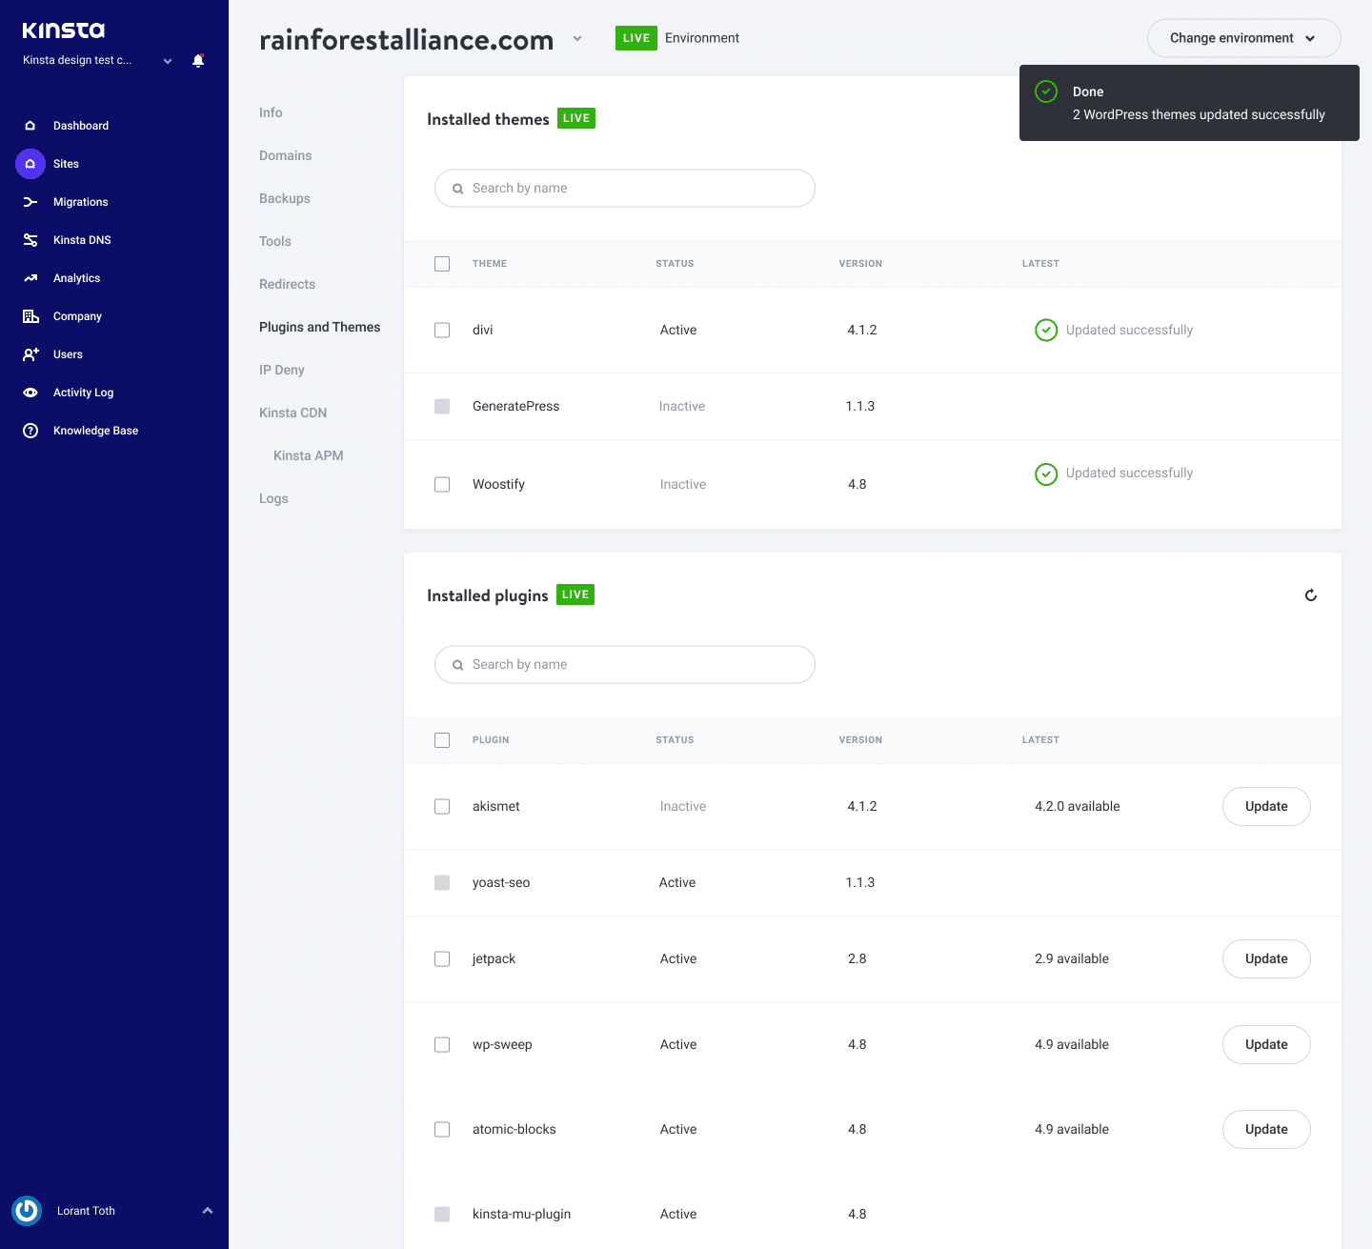Open the Domains section
Screen dimensions: 1372x1249
pos(285,155)
